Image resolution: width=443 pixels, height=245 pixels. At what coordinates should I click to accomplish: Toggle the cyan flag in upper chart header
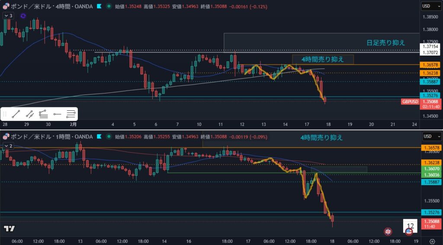point(99,6)
